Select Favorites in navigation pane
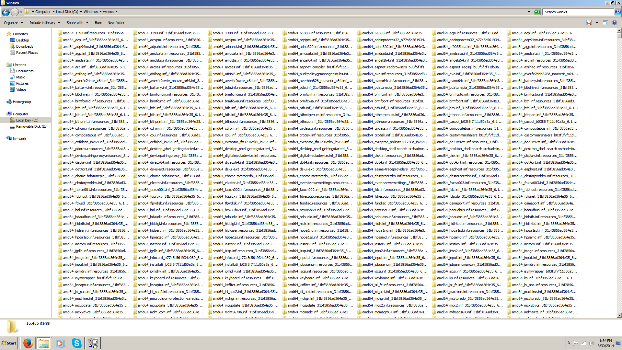622x350 pixels. (20, 34)
